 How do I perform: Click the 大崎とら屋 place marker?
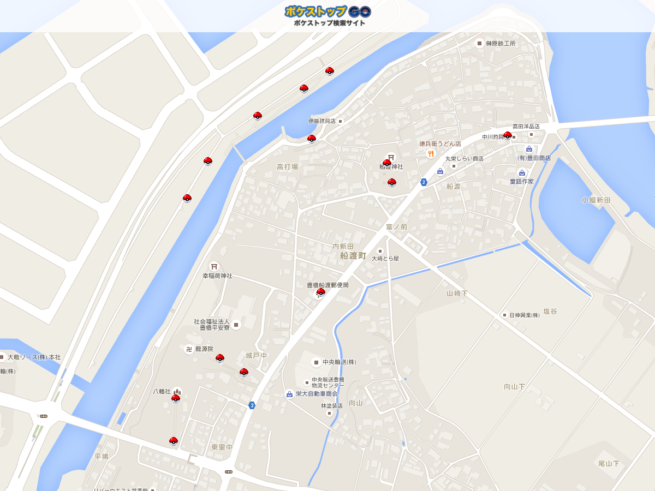coord(380,251)
